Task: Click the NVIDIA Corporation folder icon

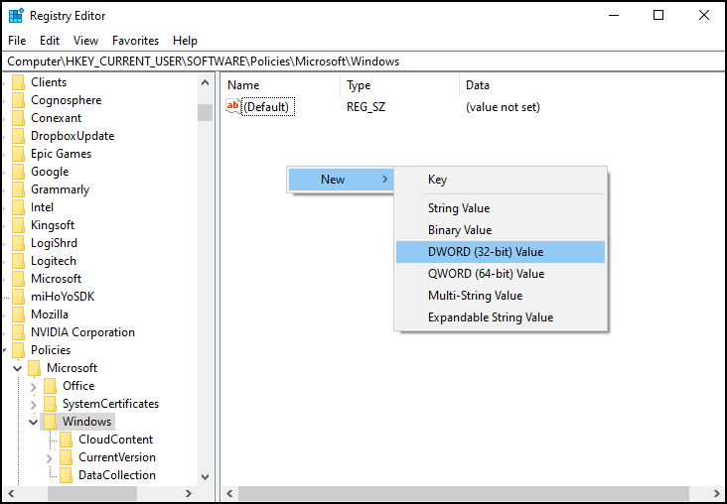Action: 18,332
